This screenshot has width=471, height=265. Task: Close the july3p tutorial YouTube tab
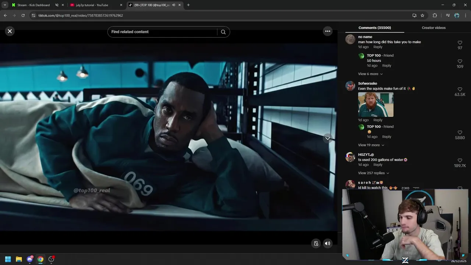[121, 5]
